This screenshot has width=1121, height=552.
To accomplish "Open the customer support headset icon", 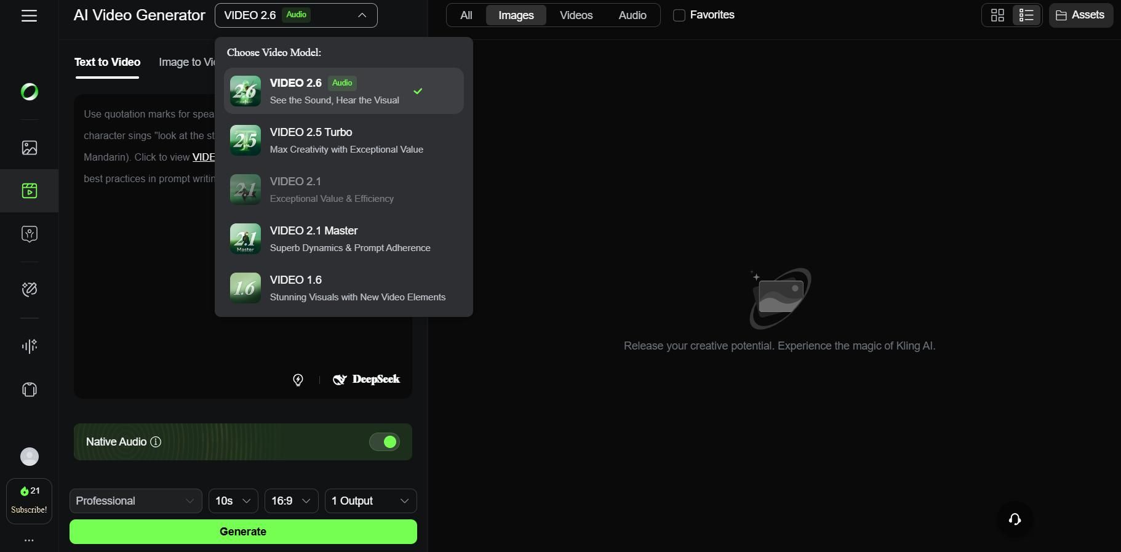I will click(1015, 519).
